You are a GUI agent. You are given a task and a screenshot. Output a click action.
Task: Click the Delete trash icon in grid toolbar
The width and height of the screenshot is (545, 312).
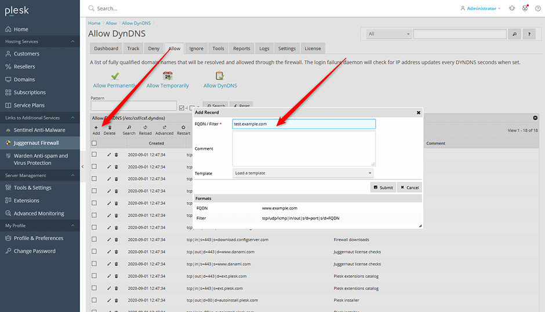pos(110,127)
